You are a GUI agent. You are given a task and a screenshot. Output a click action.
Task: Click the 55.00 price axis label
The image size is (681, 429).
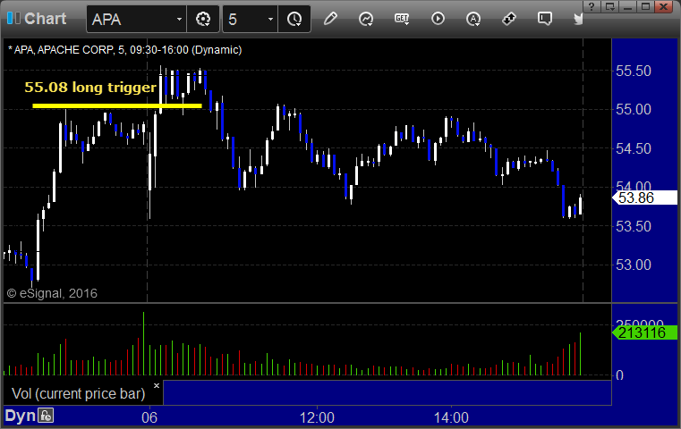(x=634, y=109)
